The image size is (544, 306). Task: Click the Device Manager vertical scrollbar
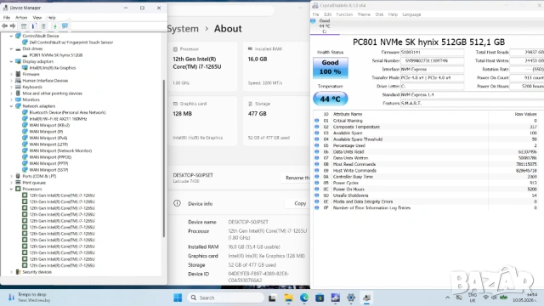pyautogui.click(x=164, y=158)
